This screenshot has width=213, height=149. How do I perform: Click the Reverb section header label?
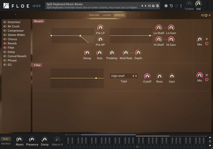pyautogui.click(x=38, y=21)
